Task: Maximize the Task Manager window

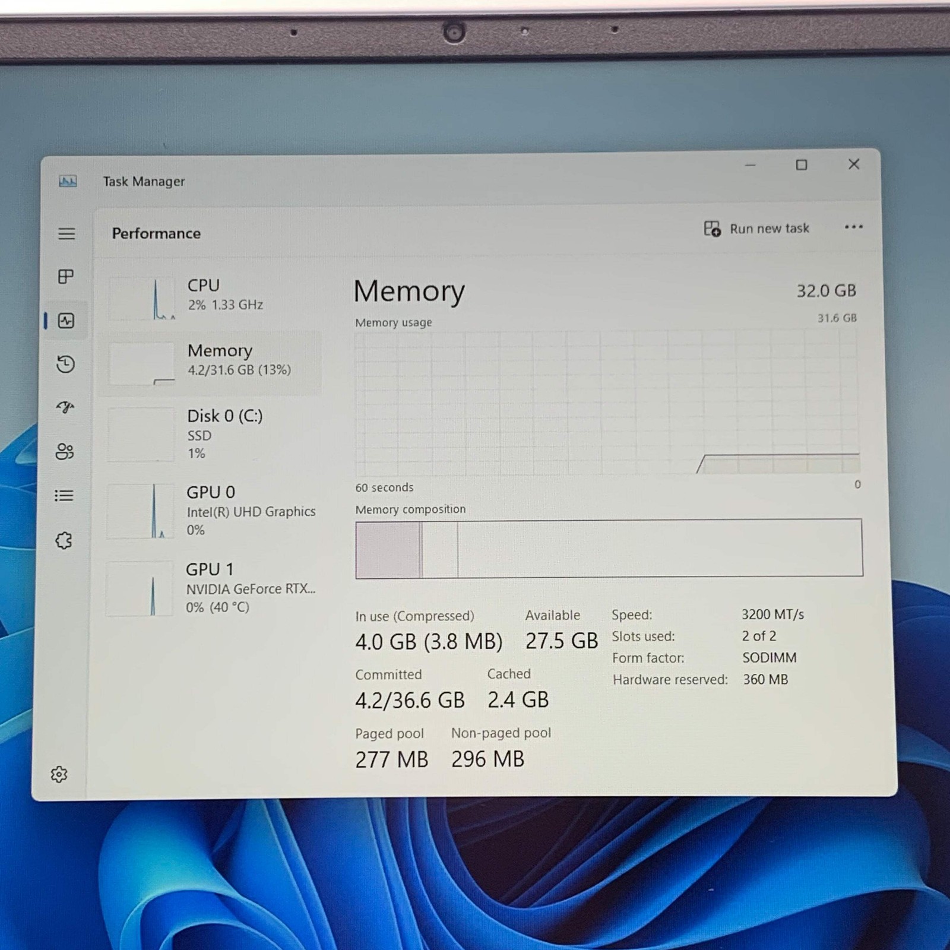Action: click(x=802, y=165)
